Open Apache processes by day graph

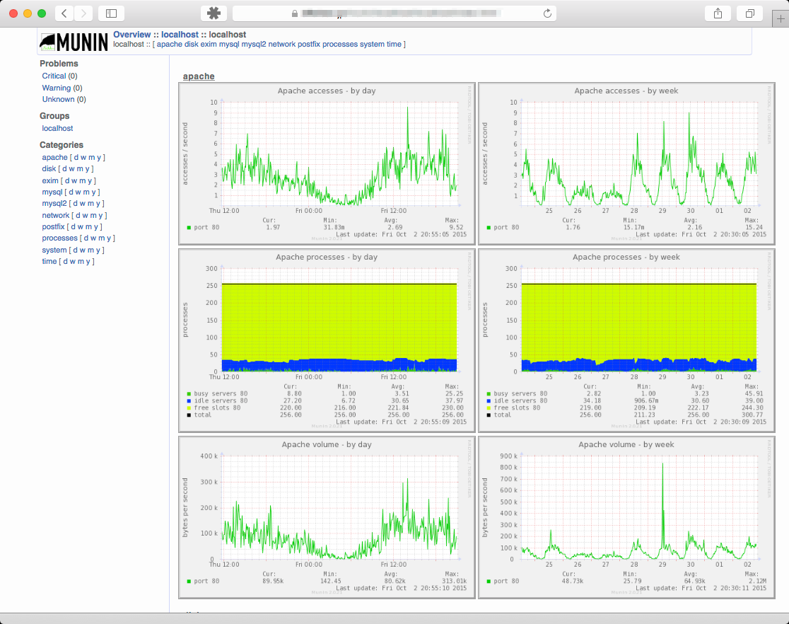[x=327, y=340]
